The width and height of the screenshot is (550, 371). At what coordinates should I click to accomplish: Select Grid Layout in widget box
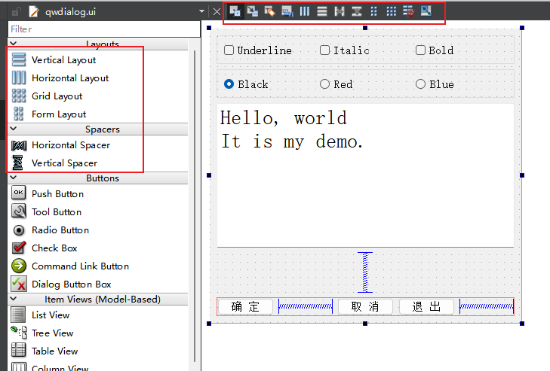point(57,96)
